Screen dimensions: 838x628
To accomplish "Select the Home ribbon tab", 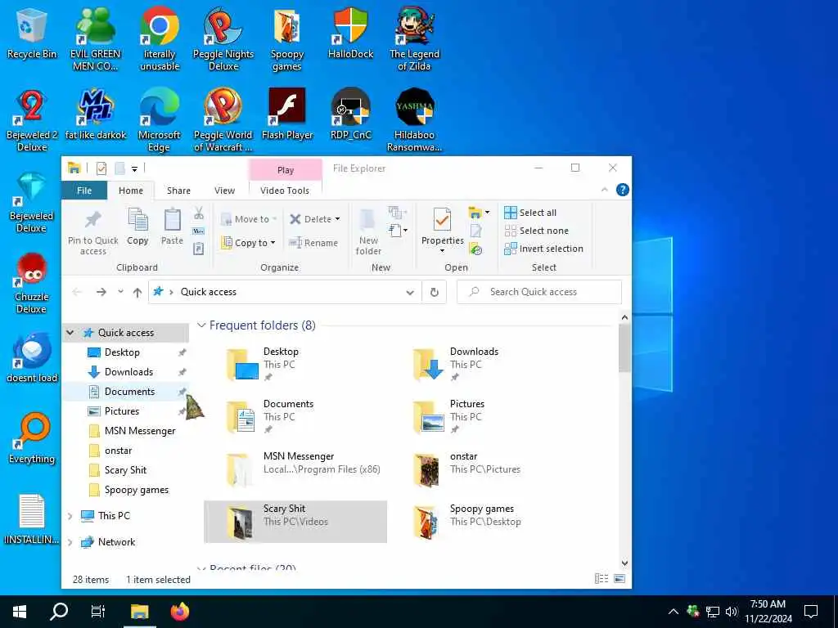I will coord(131,191).
